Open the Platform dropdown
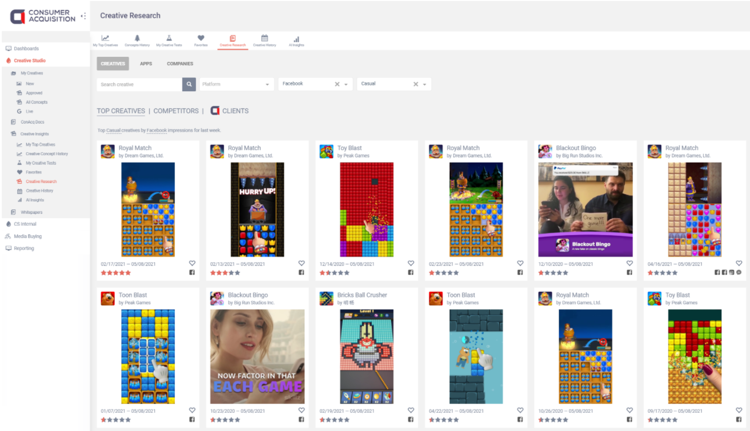 (237, 84)
